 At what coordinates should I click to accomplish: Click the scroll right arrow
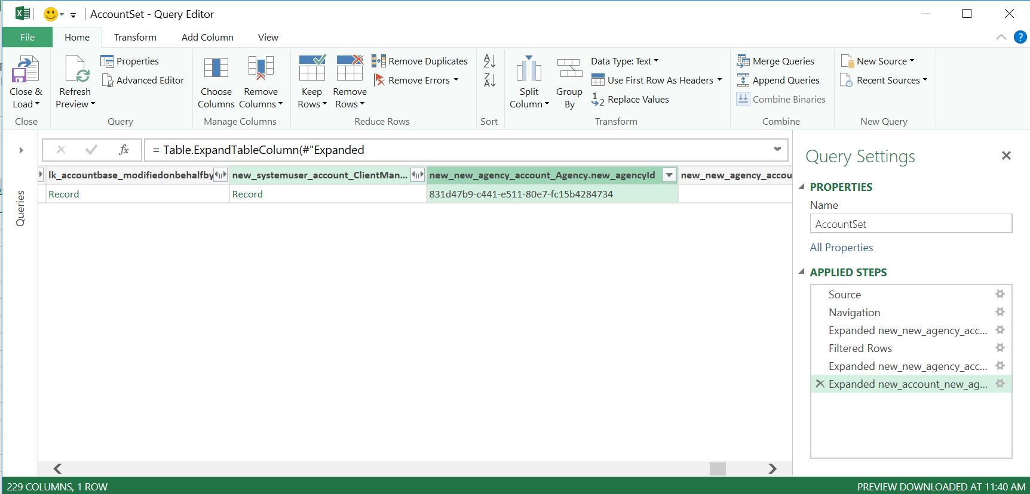772,468
